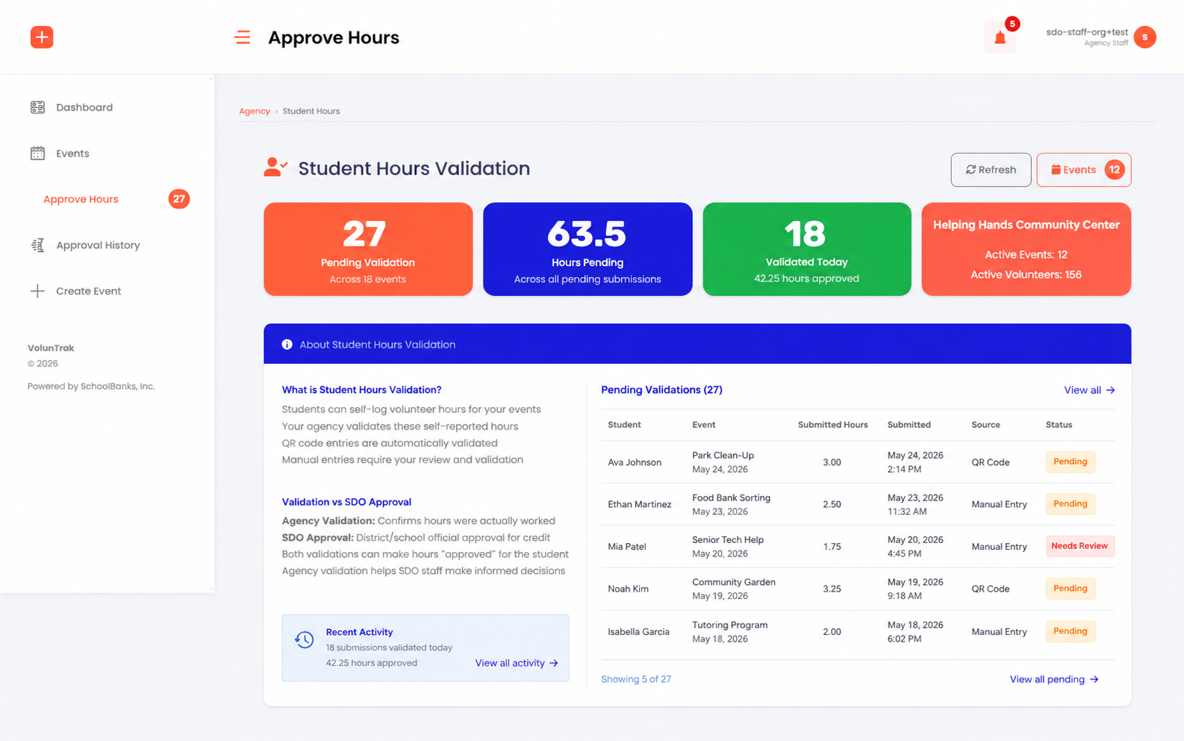Follow the Agency breadcrumb link
The height and width of the screenshot is (741, 1184).
(255, 111)
